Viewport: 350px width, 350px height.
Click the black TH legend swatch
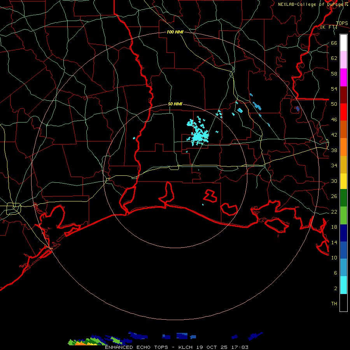click(x=343, y=303)
